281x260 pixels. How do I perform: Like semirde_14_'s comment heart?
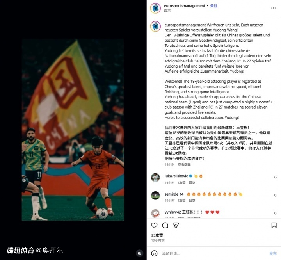pos(276,195)
